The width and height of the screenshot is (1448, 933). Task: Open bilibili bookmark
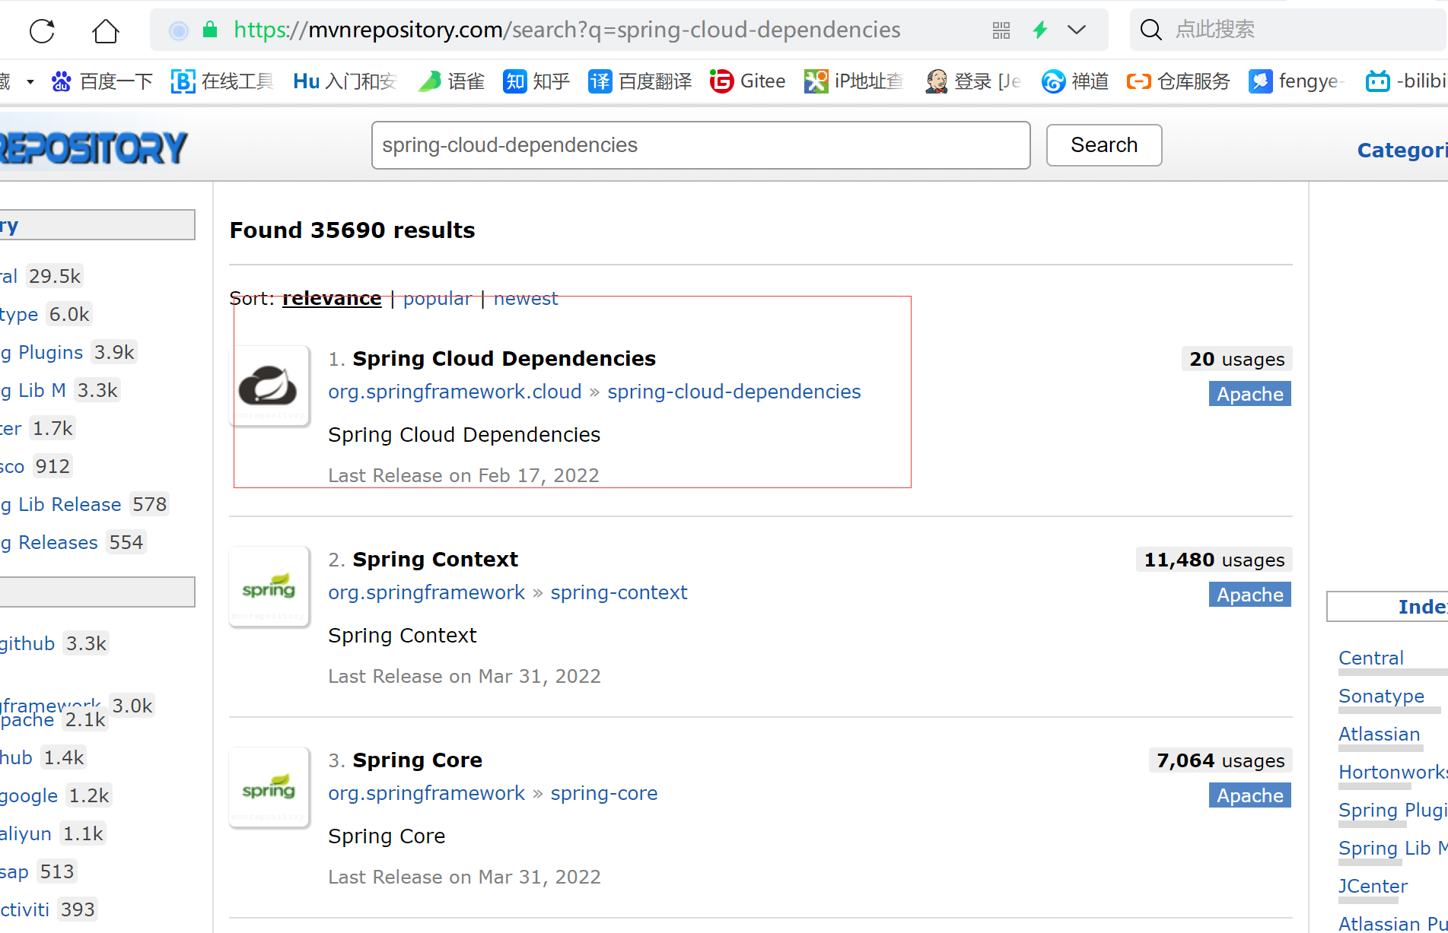[1406, 81]
